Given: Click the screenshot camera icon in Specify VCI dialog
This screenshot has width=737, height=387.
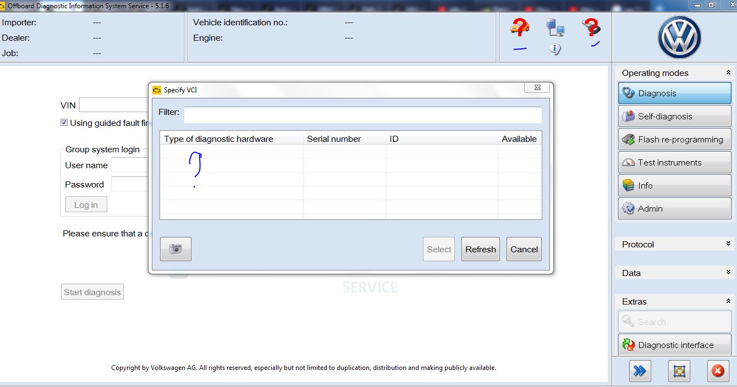Looking at the screenshot, I should [175, 248].
